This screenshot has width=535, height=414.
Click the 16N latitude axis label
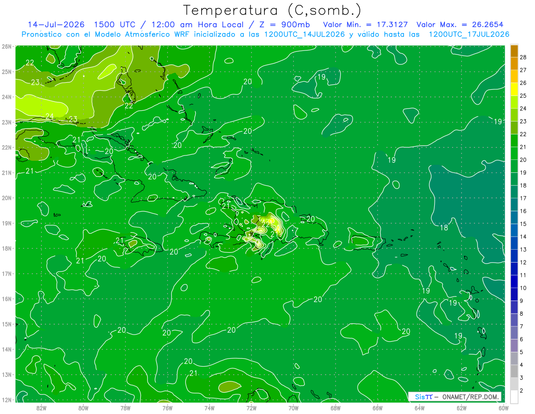(x=6, y=299)
